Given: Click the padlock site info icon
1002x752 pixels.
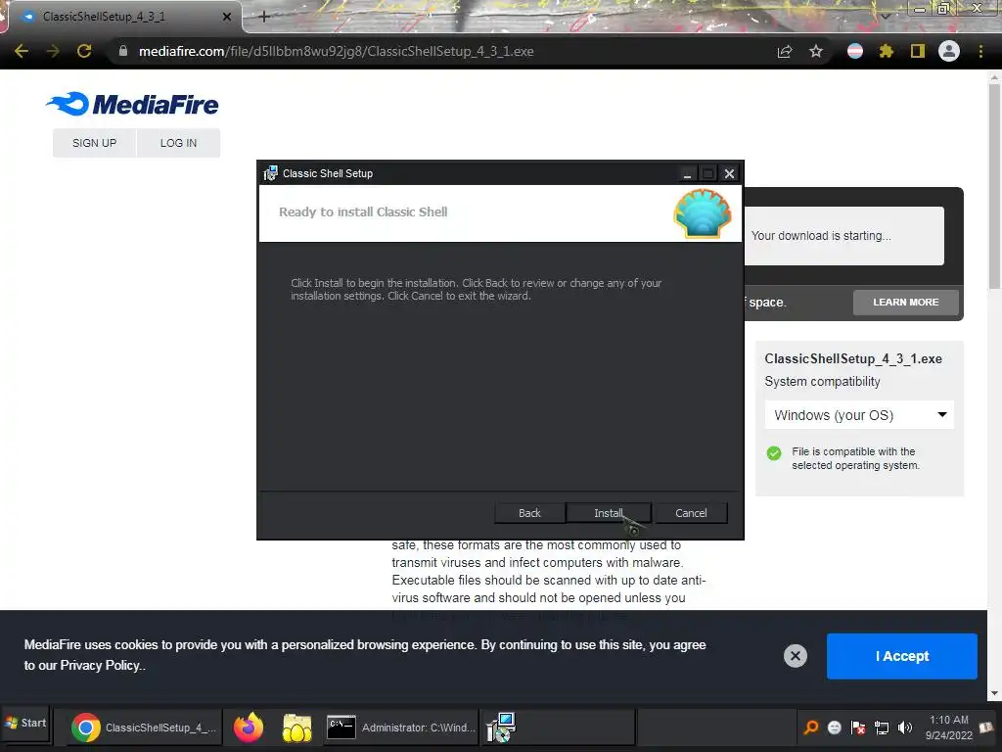Looking at the screenshot, I should 123,51.
